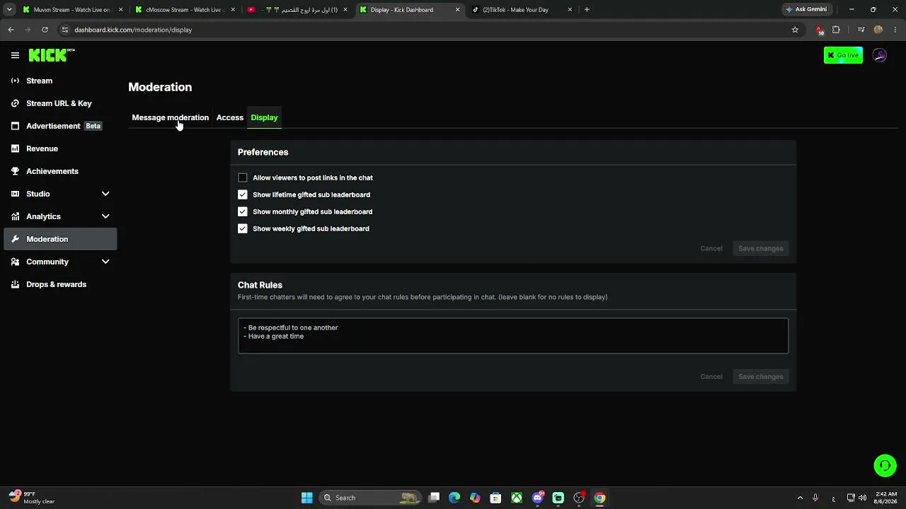Uncheck show monthly gifted sub leaderboard
The height and width of the screenshot is (509, 906).
(x=243, y=211)
